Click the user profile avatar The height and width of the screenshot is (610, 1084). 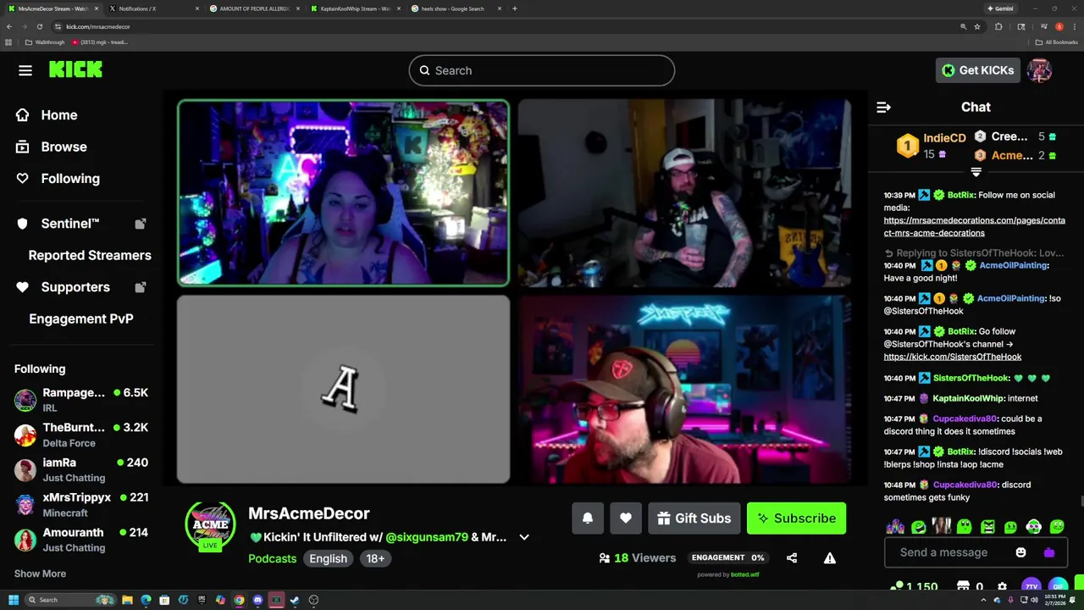click(x=1039, y=70)
